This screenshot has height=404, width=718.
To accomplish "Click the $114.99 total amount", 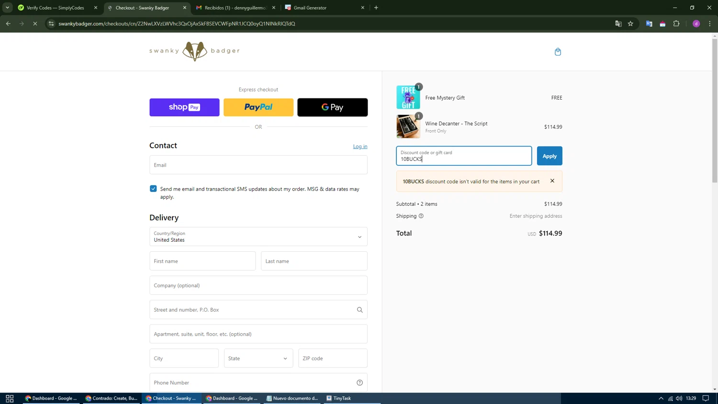I will 550,234.
